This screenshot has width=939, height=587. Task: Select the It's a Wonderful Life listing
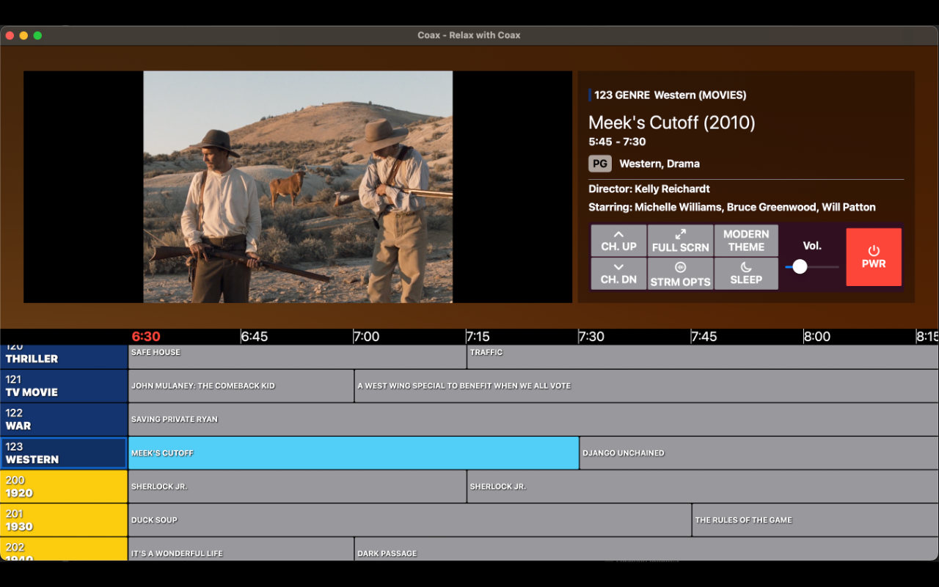coord(241,550)
